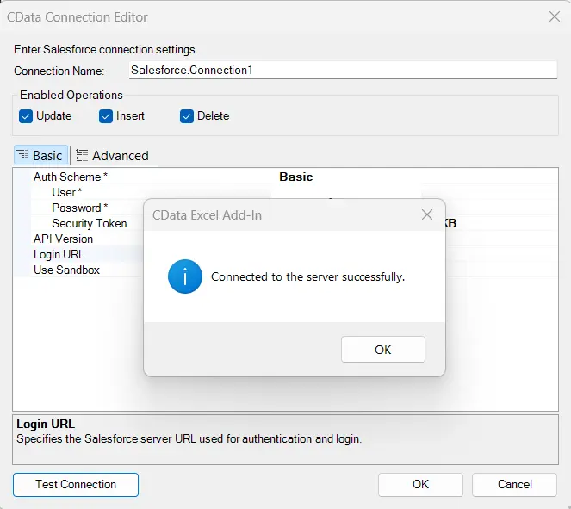Open the Advanced settings tab
This screenshot has height=509, width=571.
tap(112, 156)
